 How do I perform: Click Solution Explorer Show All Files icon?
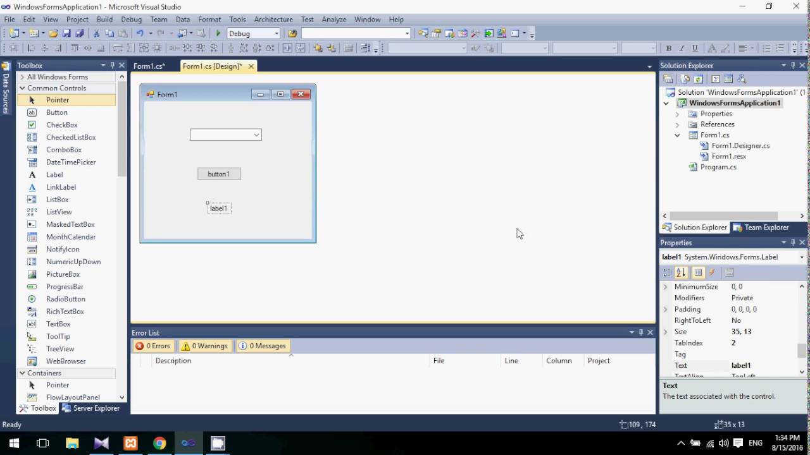click(685, 79)
